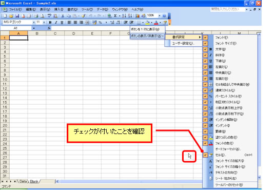The width and height of the screenshot is (277, 190).
Task: Click the Print icon in standard toolbar
Action: coord(36,16)
